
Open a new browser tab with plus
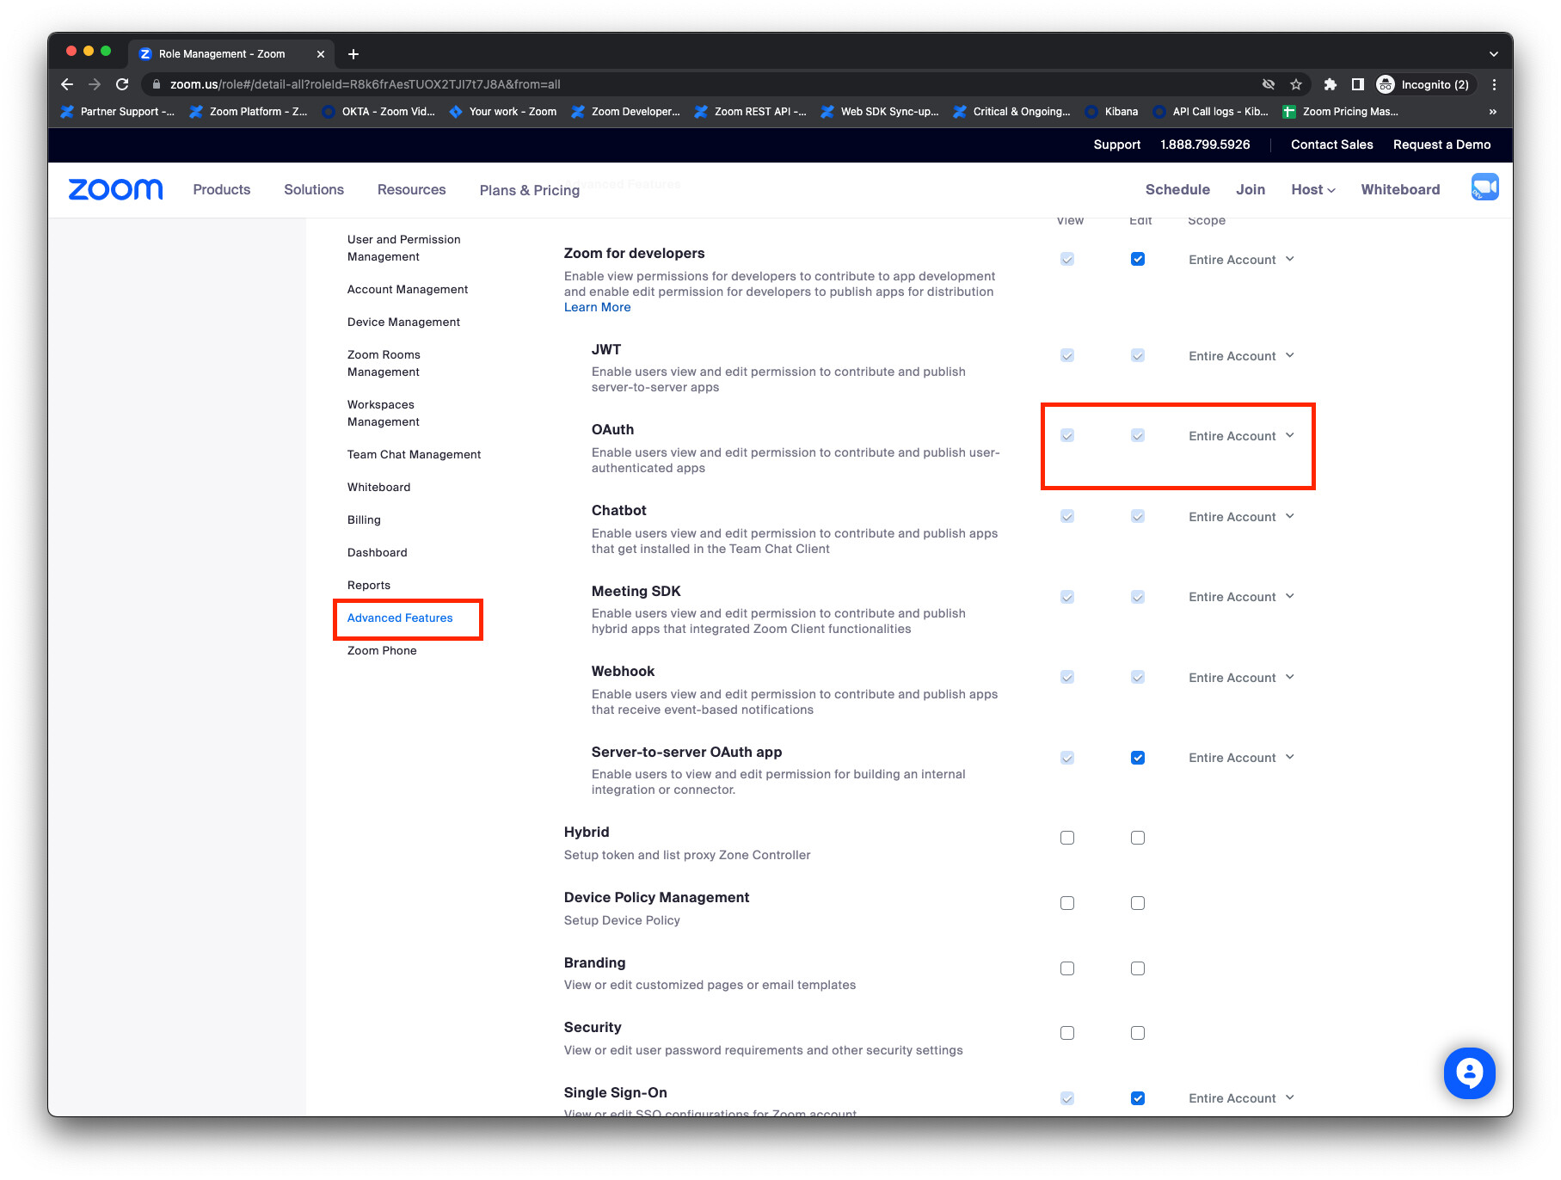pos(353,54)
